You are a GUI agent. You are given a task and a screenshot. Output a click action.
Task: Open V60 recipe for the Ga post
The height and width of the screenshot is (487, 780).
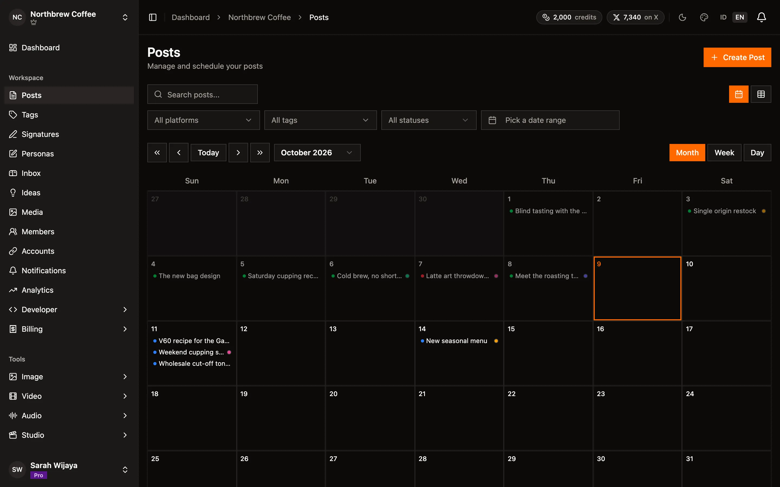pos(192,341)
